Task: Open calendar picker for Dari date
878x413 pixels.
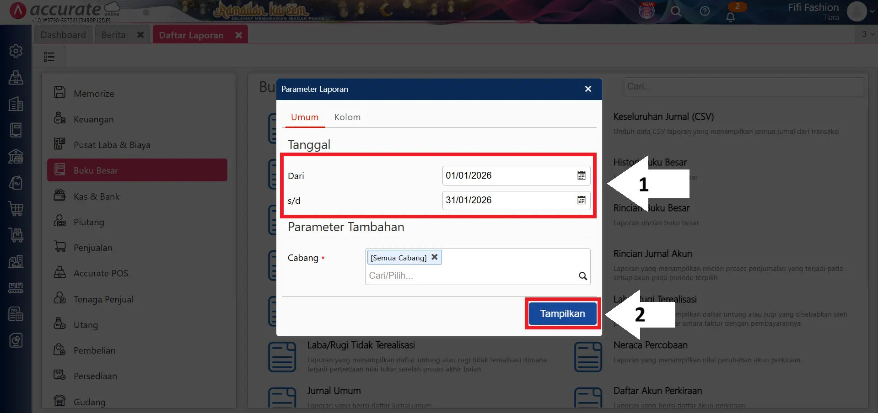Action: tap(581, 176)
